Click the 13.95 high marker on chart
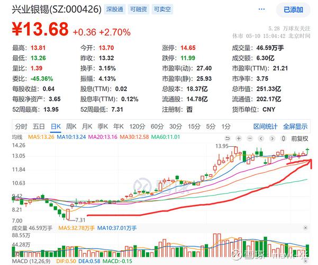The width and height of the screenshot is (318, 265). point(222,146)
